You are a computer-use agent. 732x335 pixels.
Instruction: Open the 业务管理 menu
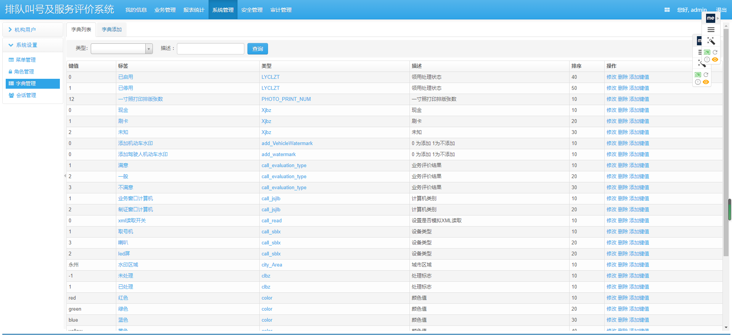165,10
